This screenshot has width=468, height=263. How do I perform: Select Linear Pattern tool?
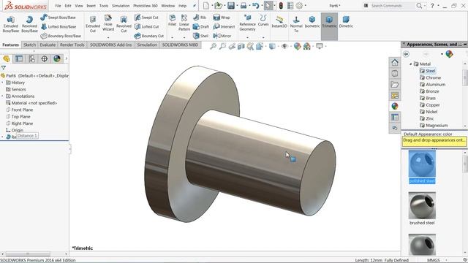coord(184,23)
